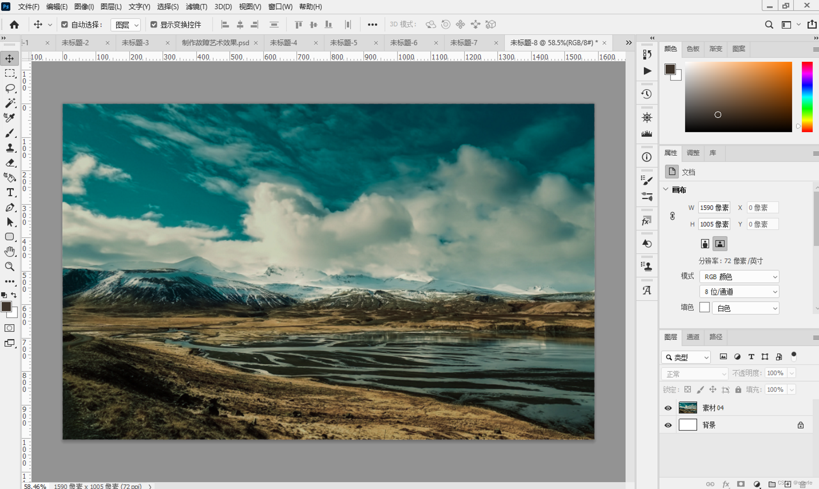
Task: Select the Hand tool
Action: click(x=10, y=252)
